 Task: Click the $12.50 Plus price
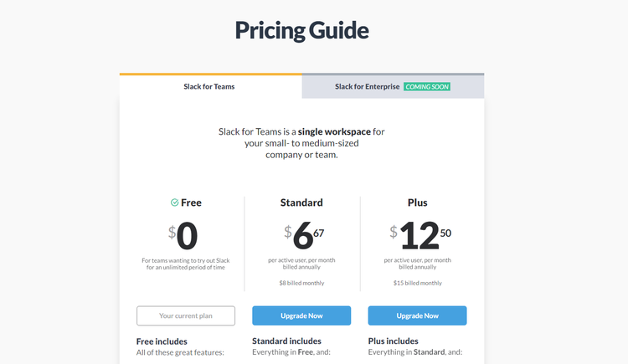pos(420,235)
